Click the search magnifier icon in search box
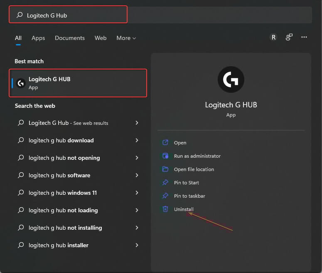 tap(20, 15)
